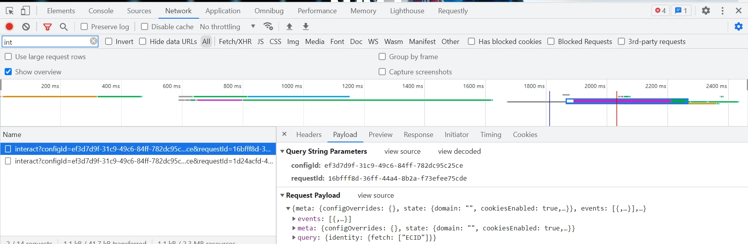
Task: Open the No throttling dropdown
Action: [x=228, y=26]
